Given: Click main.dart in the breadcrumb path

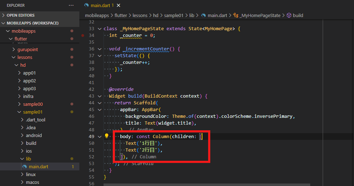Looking at the screenshot, I should (217, 15).
